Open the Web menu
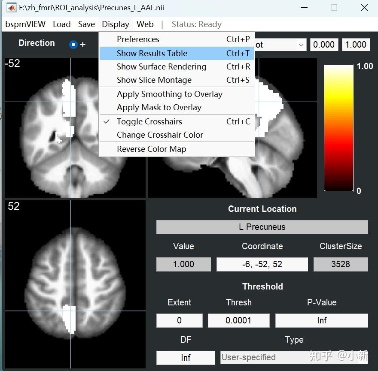 [145, 24]
